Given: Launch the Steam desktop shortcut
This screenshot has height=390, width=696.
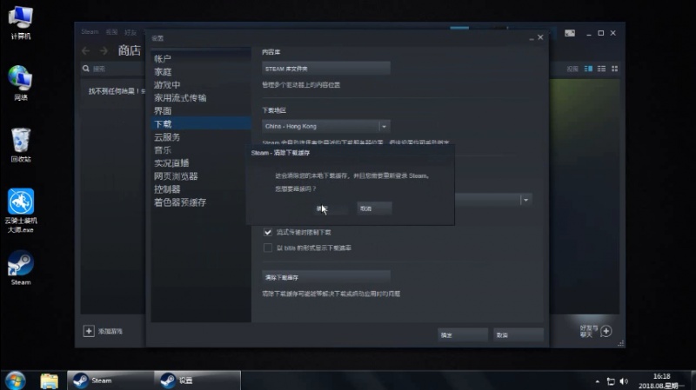Looking at the screenshot, I should click(20, 268).
